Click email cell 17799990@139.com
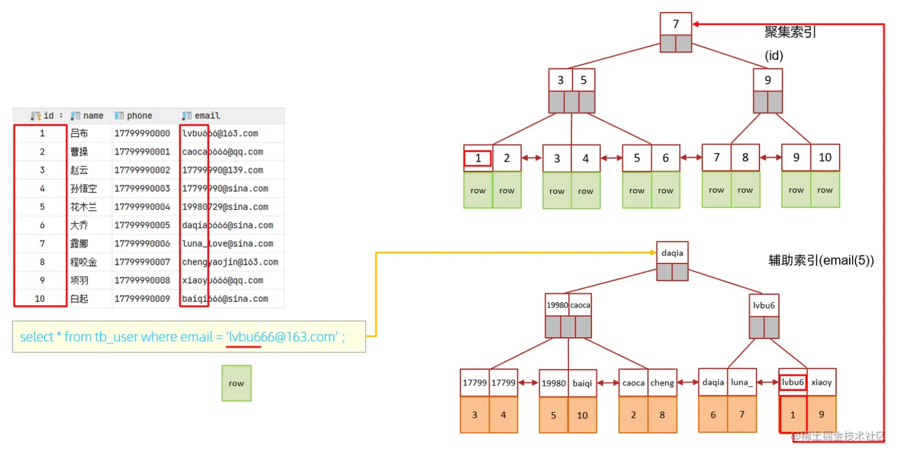Viewport: 899px width, 455px height. (222, 170)
